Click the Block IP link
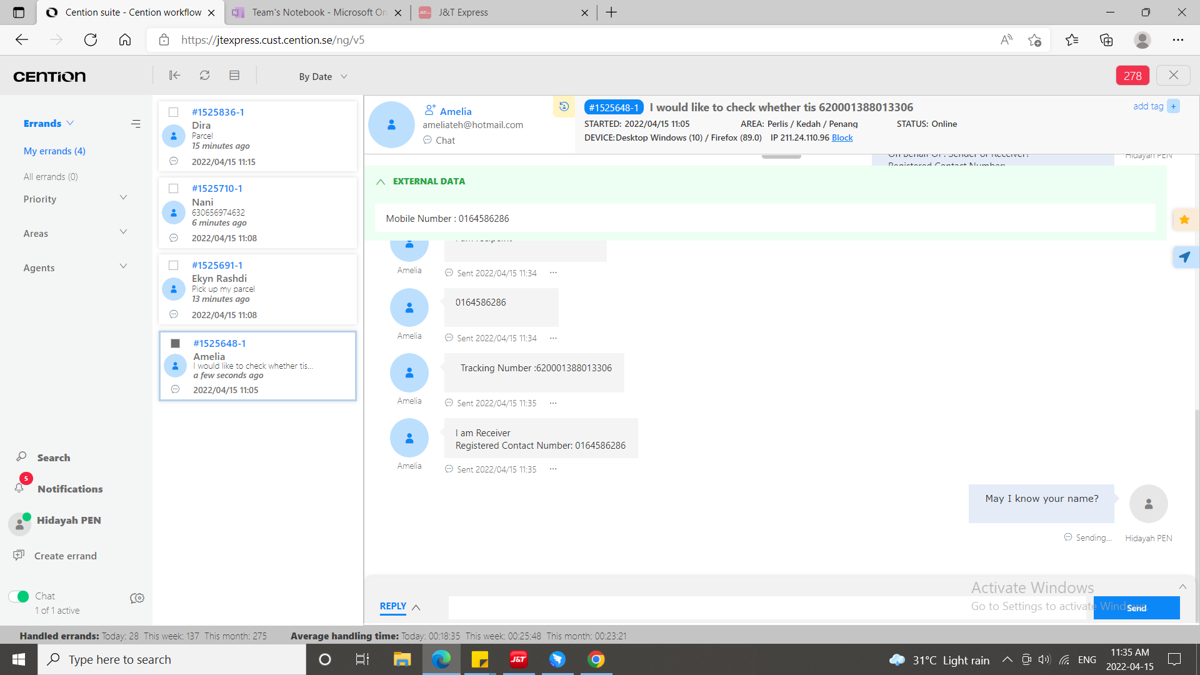The image size is (1200, 675). tap(842, 137)
